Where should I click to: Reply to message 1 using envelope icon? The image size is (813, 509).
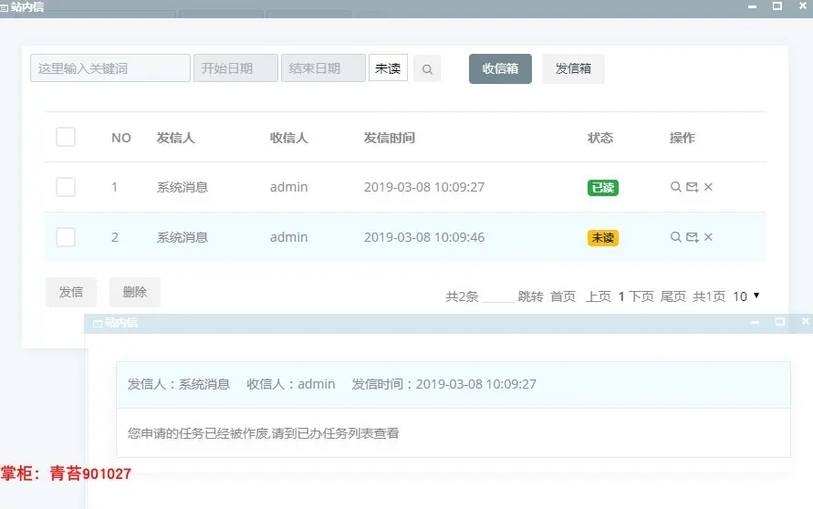pos(693,187)
